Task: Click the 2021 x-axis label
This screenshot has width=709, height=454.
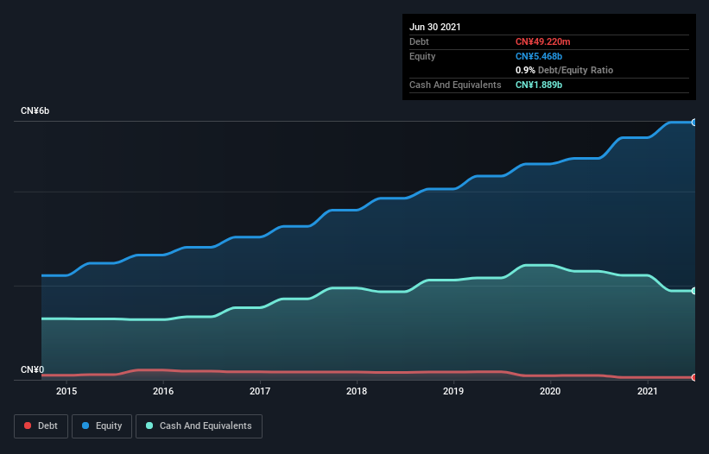Action: click(647, 391)
